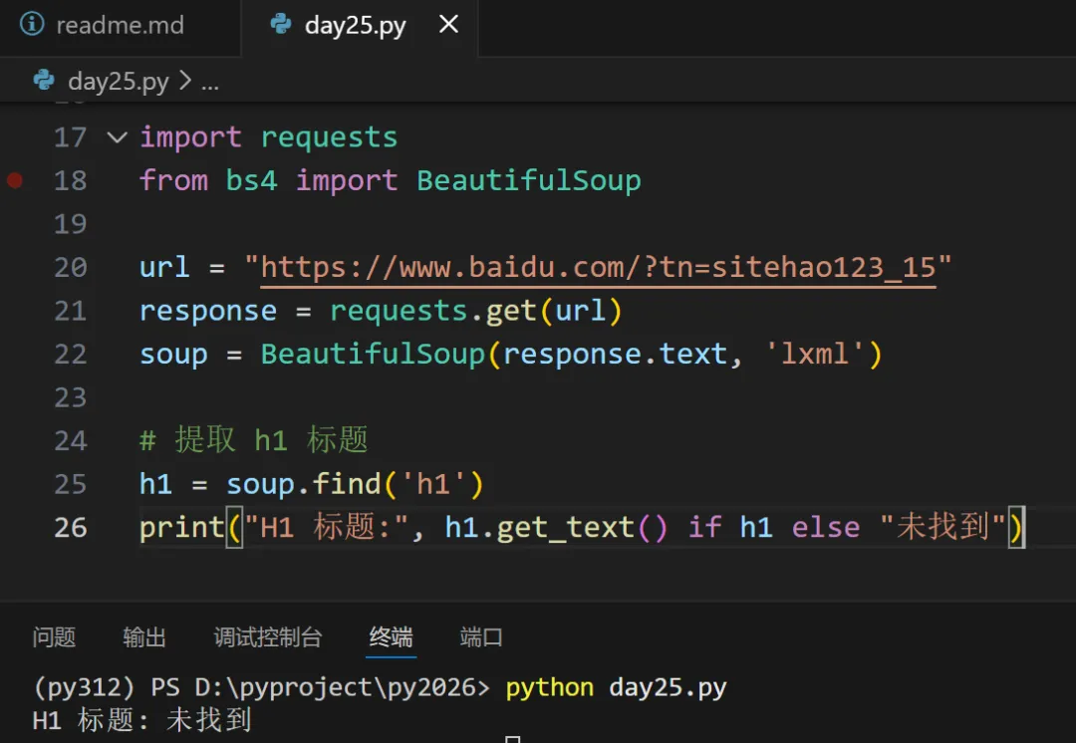Expand the breadcrumb ellipsis after day25.py
Screen dimensions: 1076x743
click(209, 82)
